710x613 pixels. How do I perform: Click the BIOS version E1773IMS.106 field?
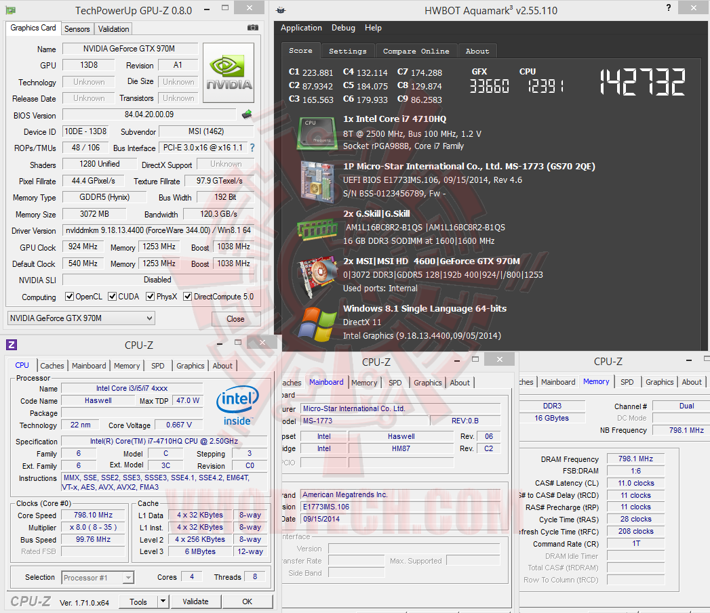(x=401, y=507)
